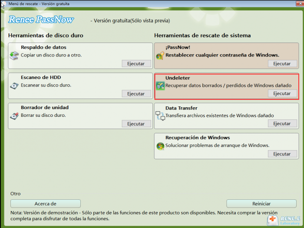
Task: Click the Reiniciar button
Action: 261,204
